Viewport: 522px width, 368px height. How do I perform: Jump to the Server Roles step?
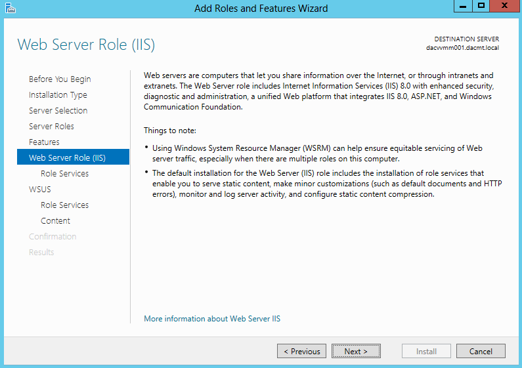click(51, 127)
